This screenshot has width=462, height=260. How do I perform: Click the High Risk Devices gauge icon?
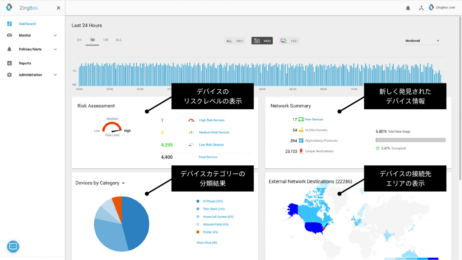tap(191, 120)
